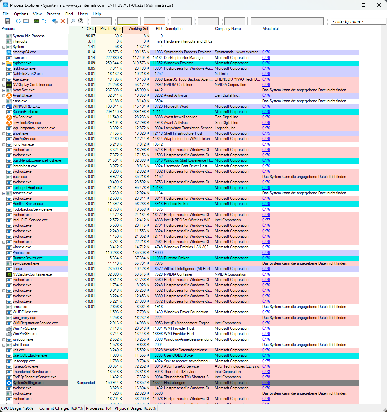Screen dimensions: 387x412
Task: Click the magnifier Find Handle or DLL icon
Action: [73, 21]
